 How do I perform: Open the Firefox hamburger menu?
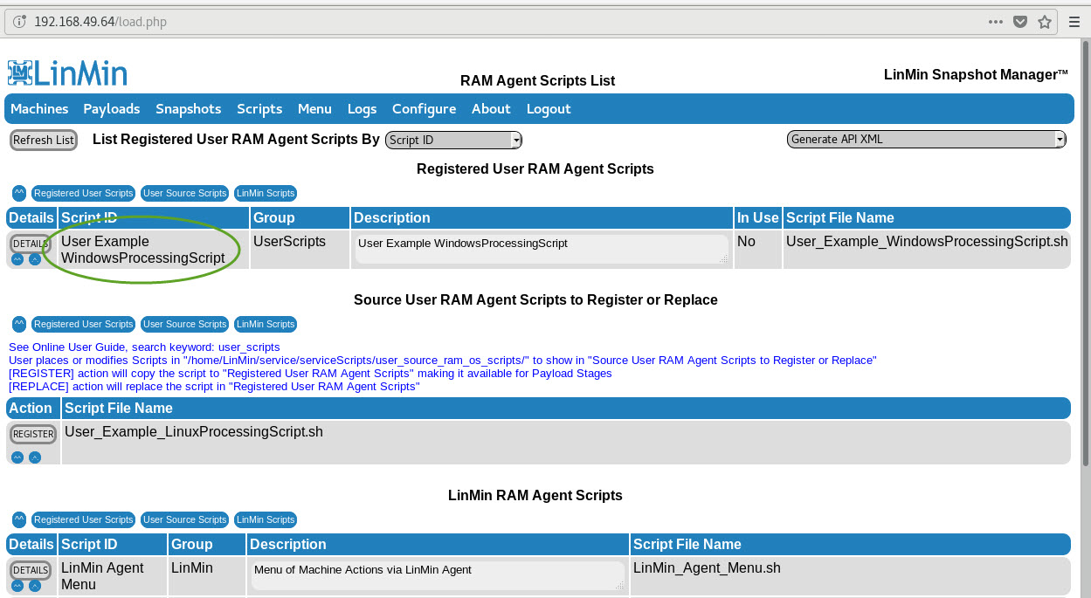point(1074,22)
